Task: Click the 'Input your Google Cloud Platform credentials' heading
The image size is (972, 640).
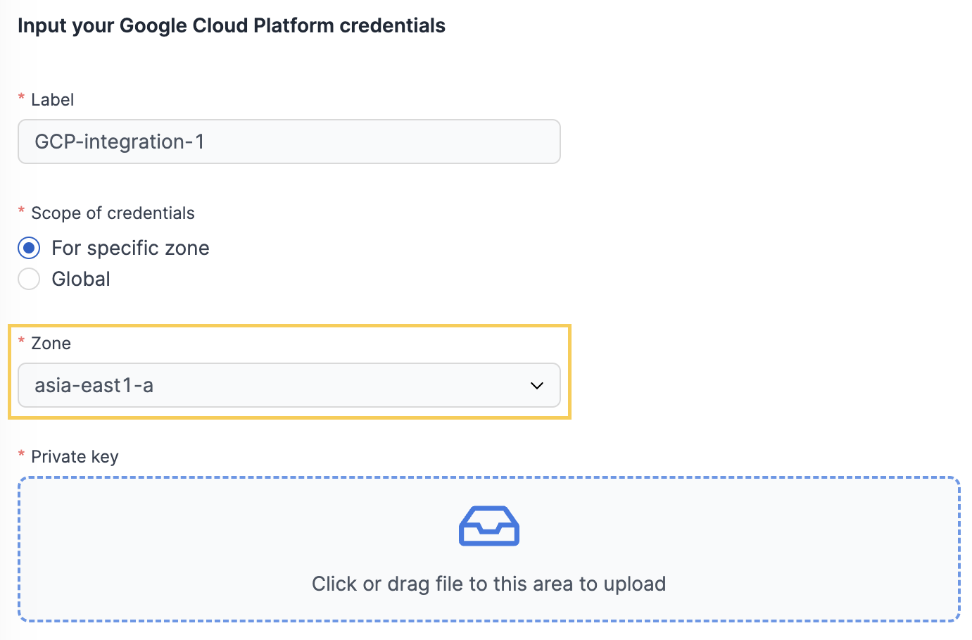Action: pyautogui.click(x=232, y=26)
